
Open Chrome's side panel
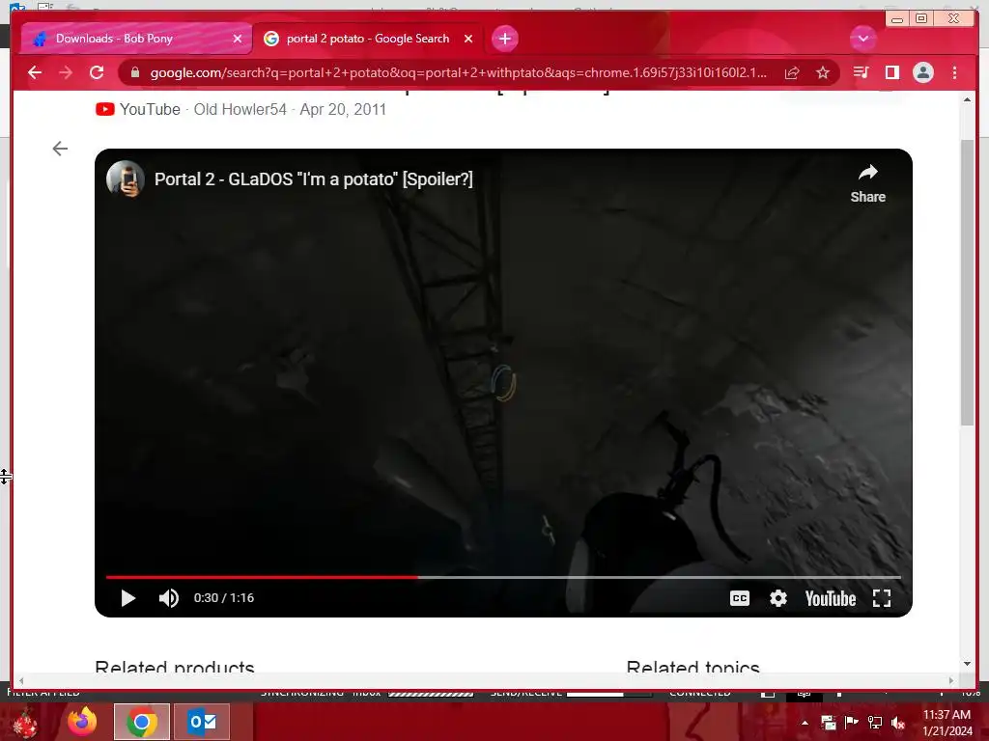[891, 72]
